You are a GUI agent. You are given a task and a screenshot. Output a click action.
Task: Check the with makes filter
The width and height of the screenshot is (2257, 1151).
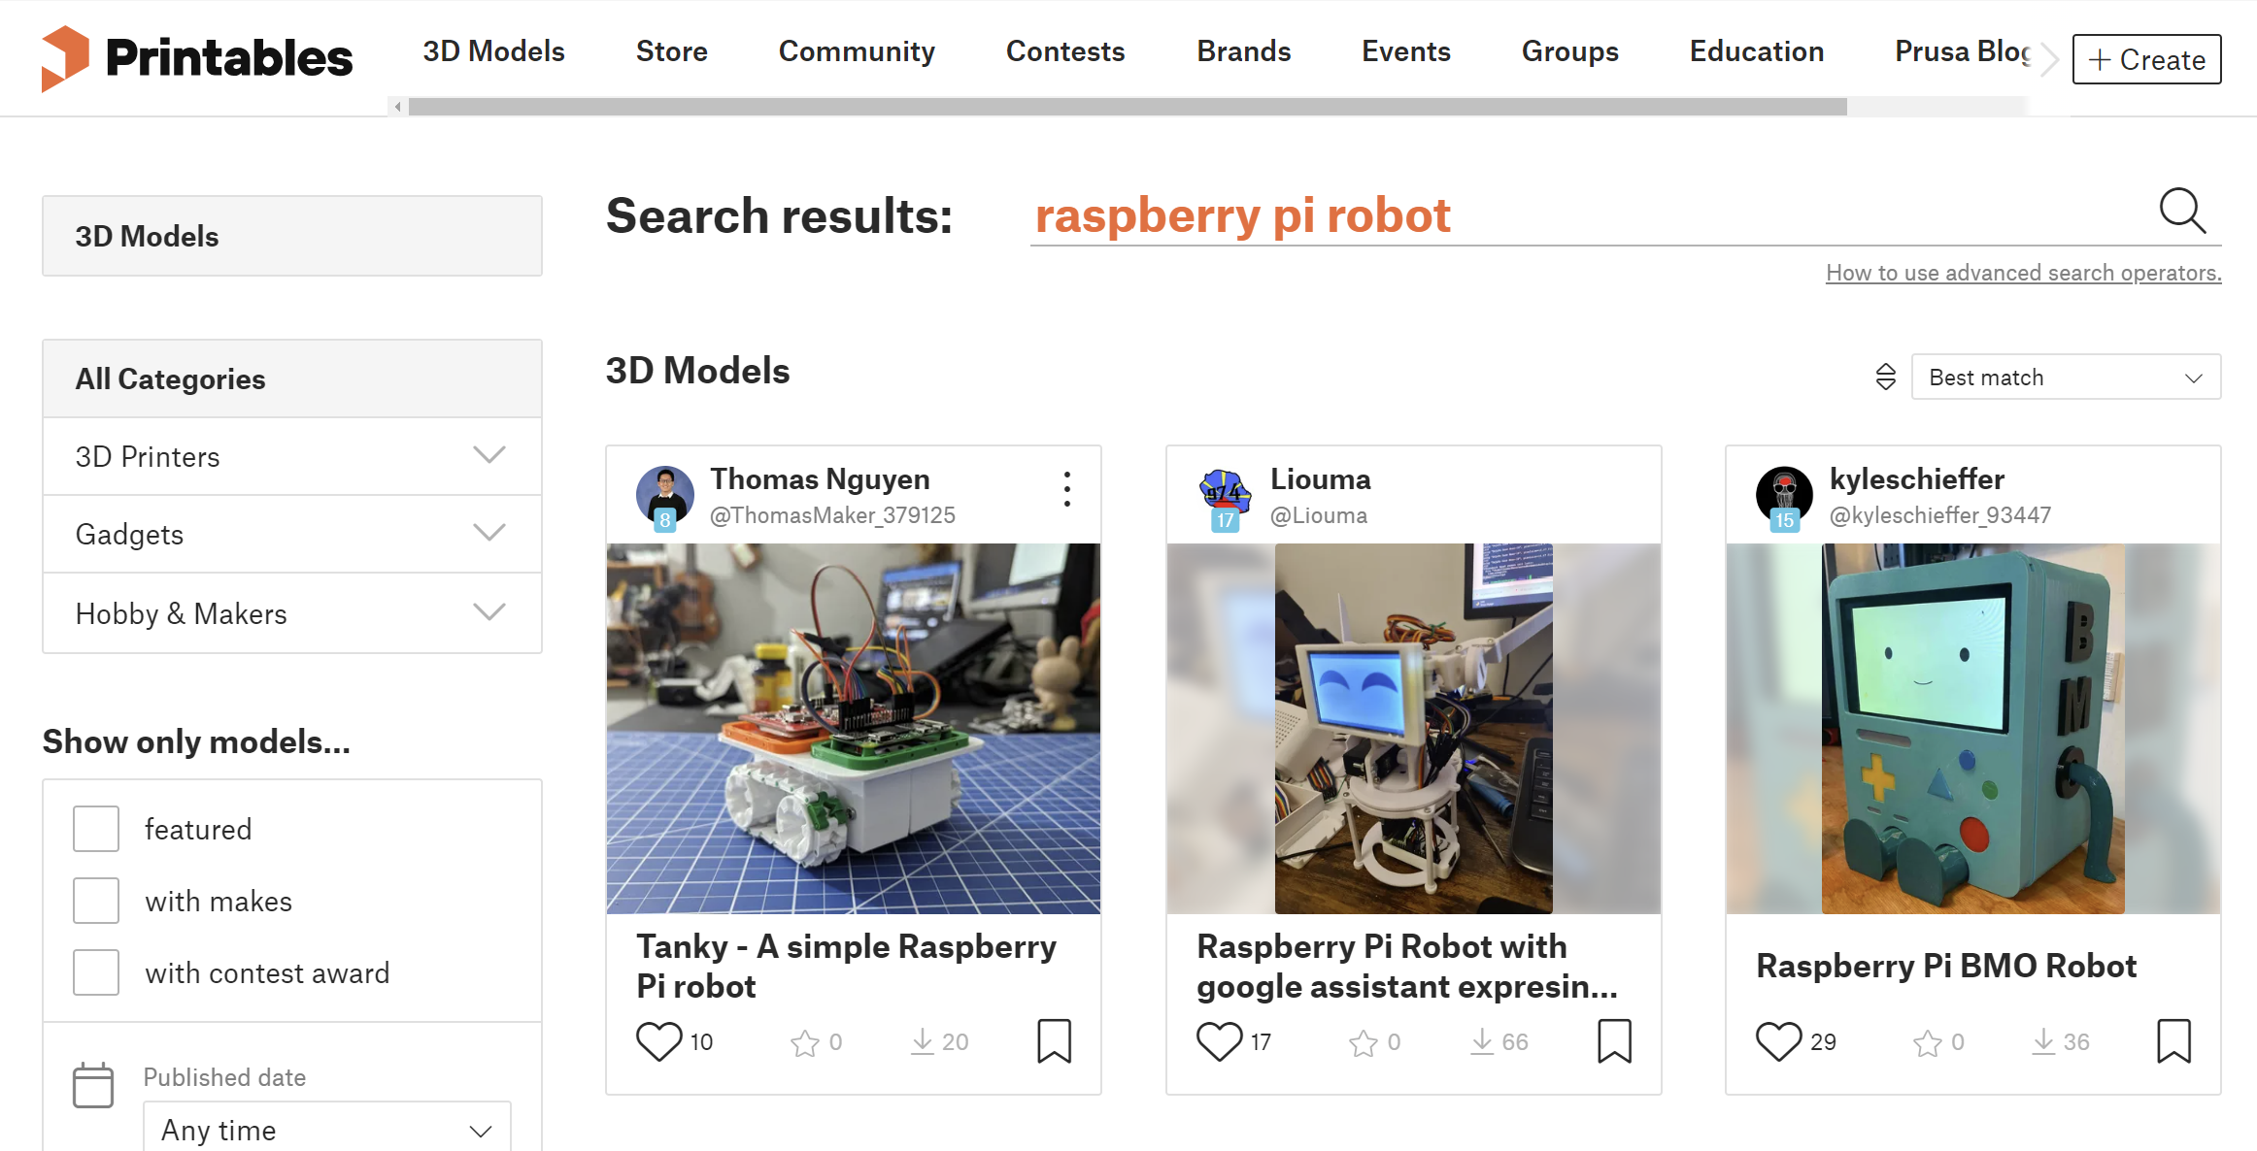[x=96, y=901]
